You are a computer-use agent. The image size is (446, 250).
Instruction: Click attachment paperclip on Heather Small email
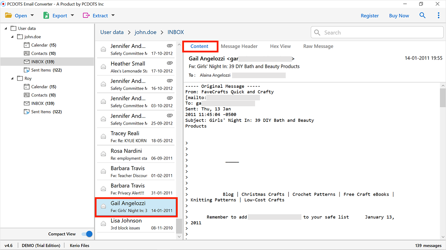click(x=170, y=63)
